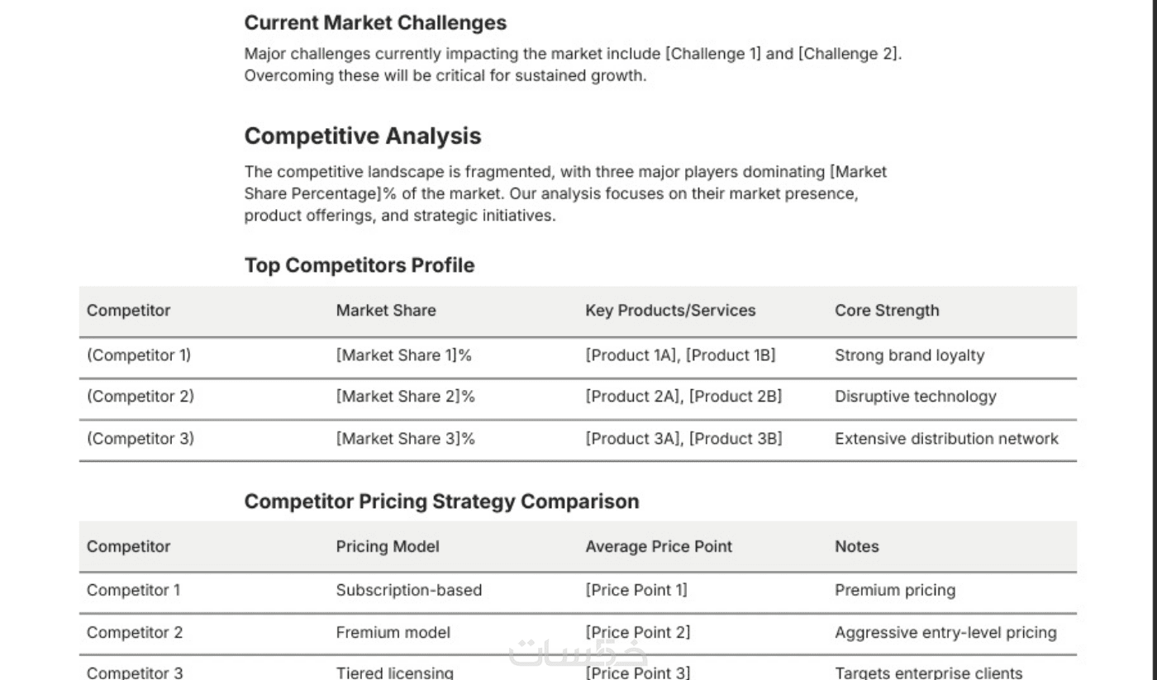Screen dimensions: 1157x680
Task: Click the [Market Share 2]% cell
Action: click(x=405, y=397)
